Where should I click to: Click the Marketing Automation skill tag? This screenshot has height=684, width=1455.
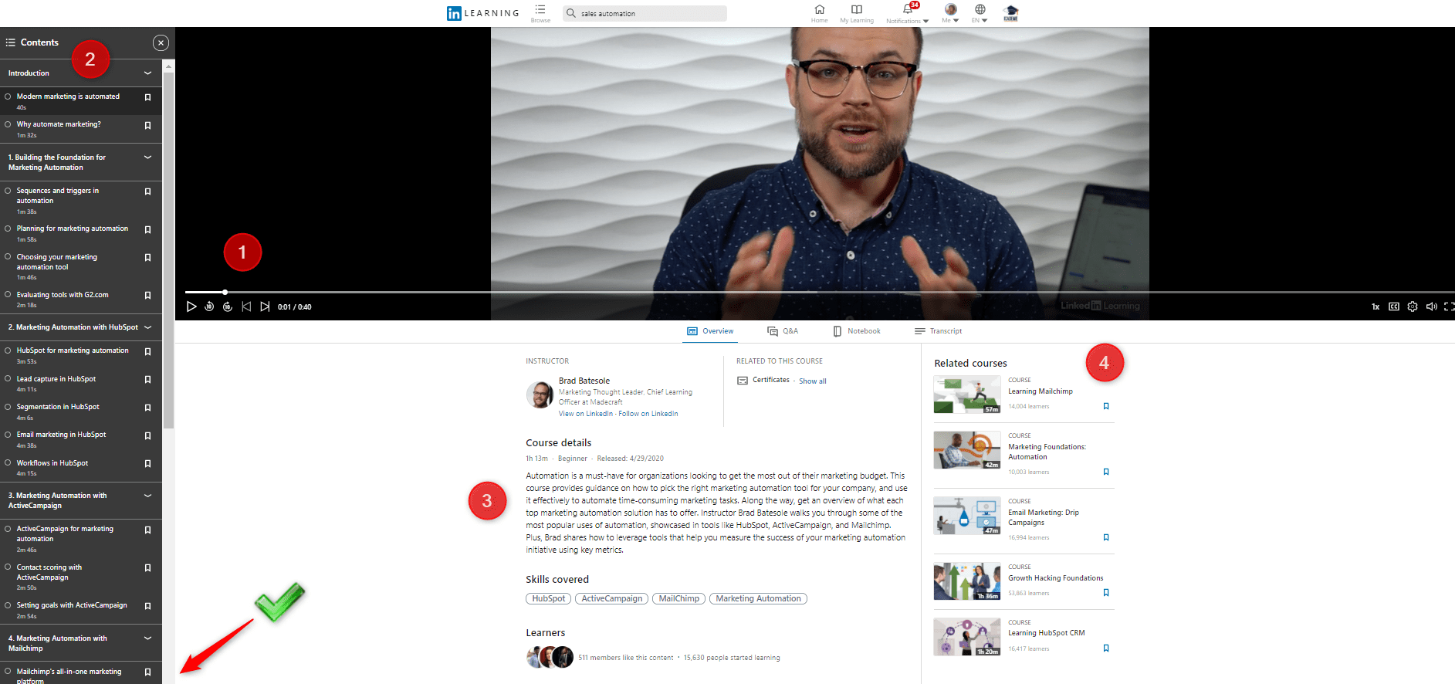[x=758, y=598]
